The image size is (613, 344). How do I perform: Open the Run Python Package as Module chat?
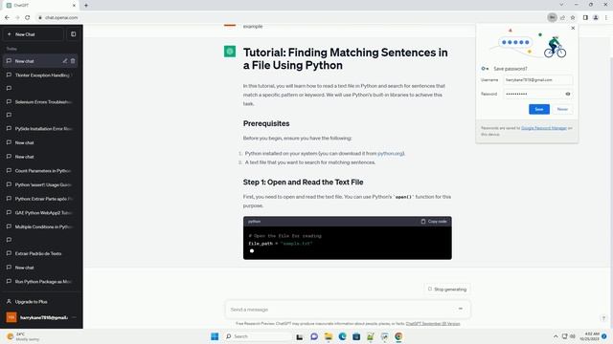click(40, 281)
